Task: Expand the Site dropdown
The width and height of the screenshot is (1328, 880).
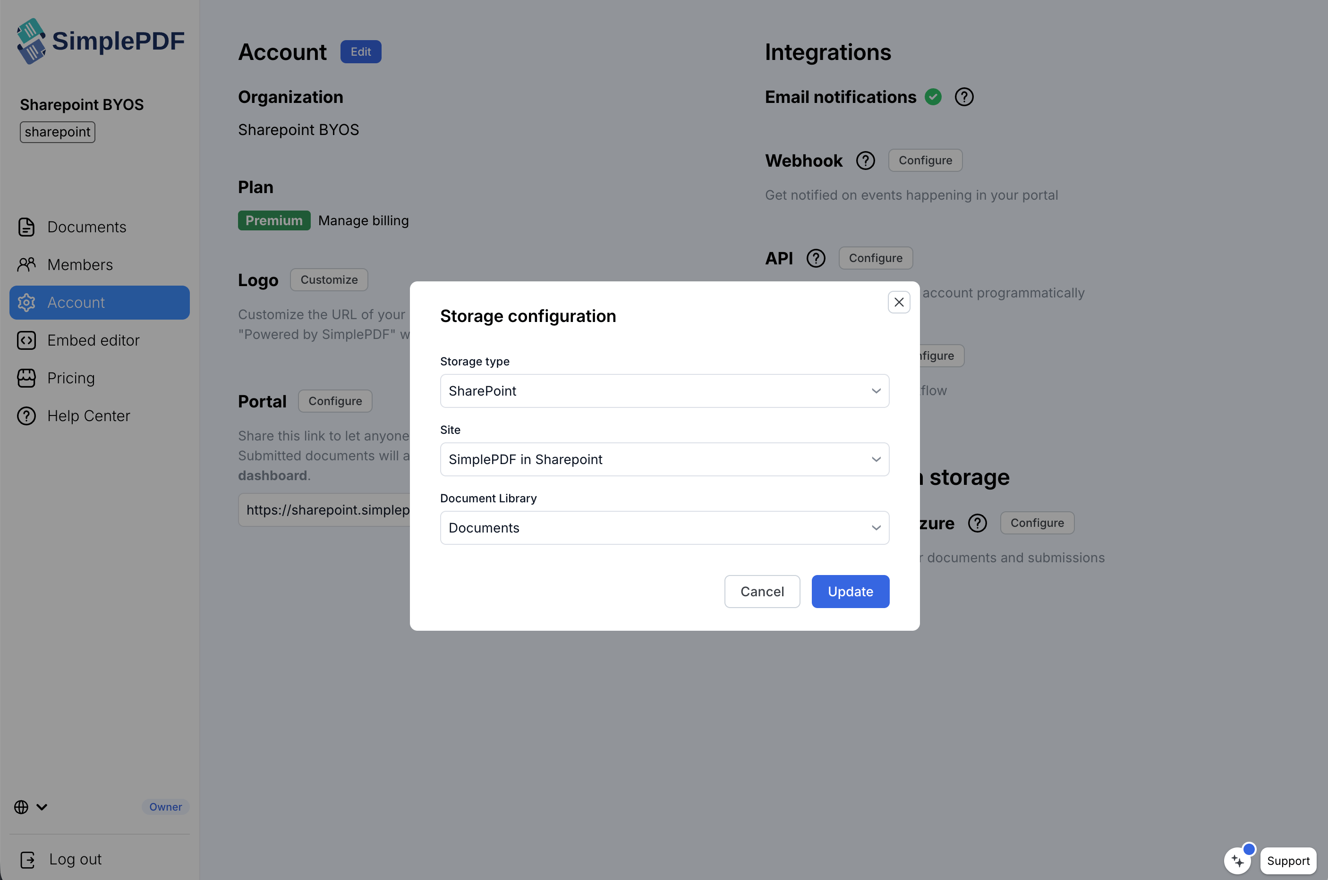Action: pos(664,459)
